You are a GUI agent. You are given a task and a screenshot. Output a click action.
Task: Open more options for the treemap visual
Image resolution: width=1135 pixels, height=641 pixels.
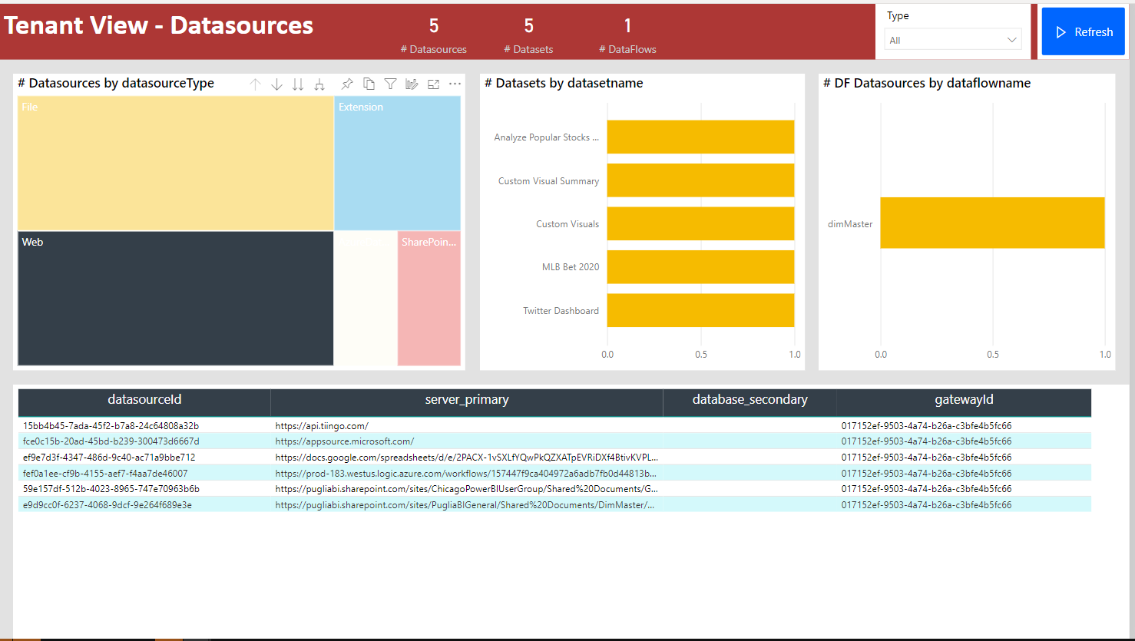click(x=455, y=84)
